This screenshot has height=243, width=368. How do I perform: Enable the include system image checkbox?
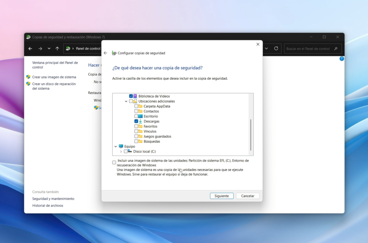coord(114,162)
